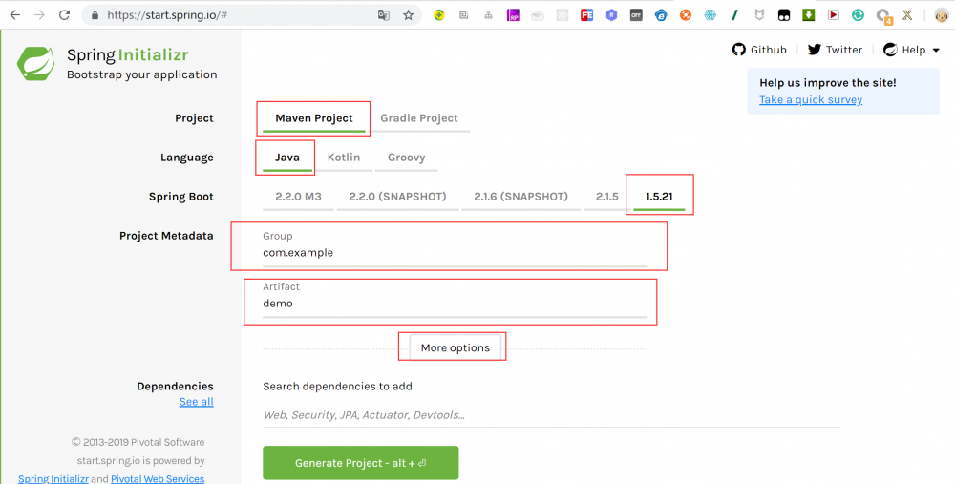
Task: Select Maven Project
Action: click(313, 118)
